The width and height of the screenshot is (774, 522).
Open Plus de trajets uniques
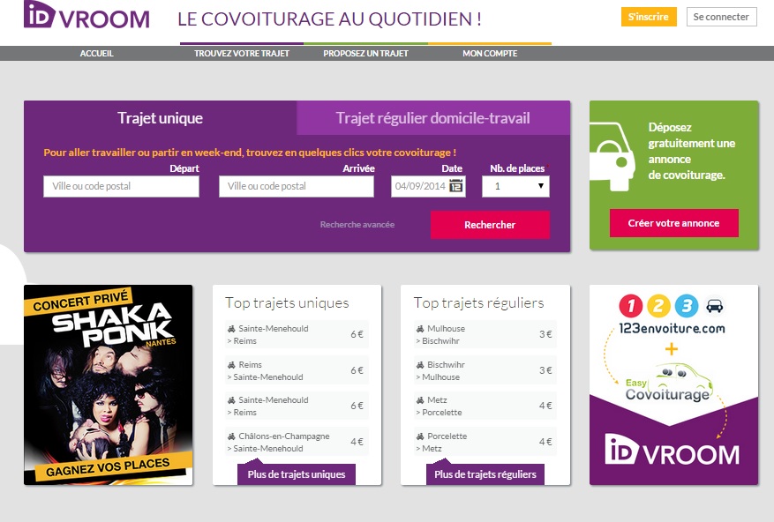[x=297, y=474]
